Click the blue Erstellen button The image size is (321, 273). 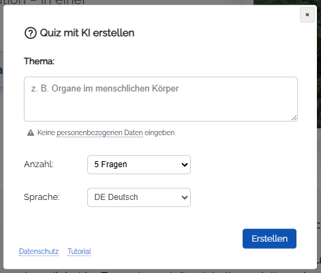pyautogui.click(x=269, y=239)
